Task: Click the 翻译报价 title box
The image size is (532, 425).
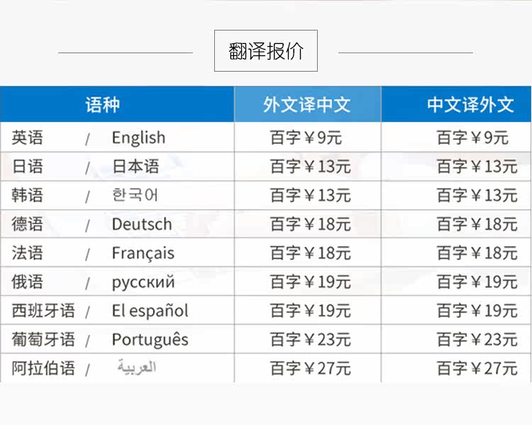Action: coord(266,51)
